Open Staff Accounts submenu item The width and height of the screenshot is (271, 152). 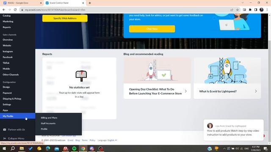48,123
